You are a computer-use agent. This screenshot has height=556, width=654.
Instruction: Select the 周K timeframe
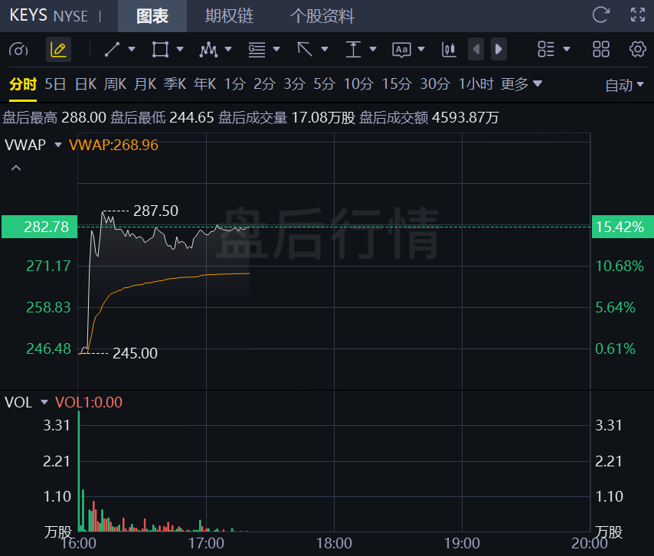115,84
